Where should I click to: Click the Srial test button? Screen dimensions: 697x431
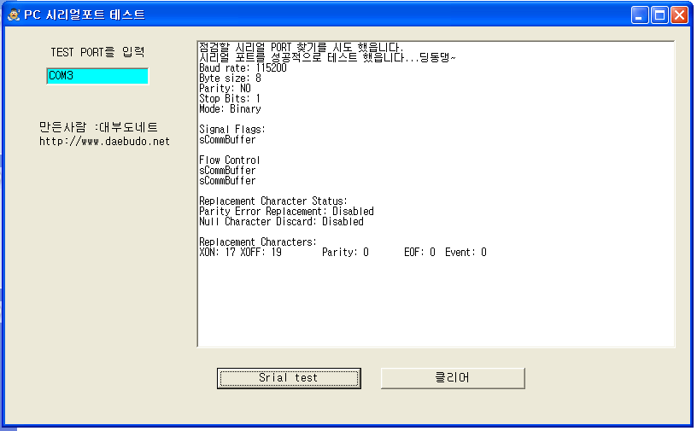[289, 378]
